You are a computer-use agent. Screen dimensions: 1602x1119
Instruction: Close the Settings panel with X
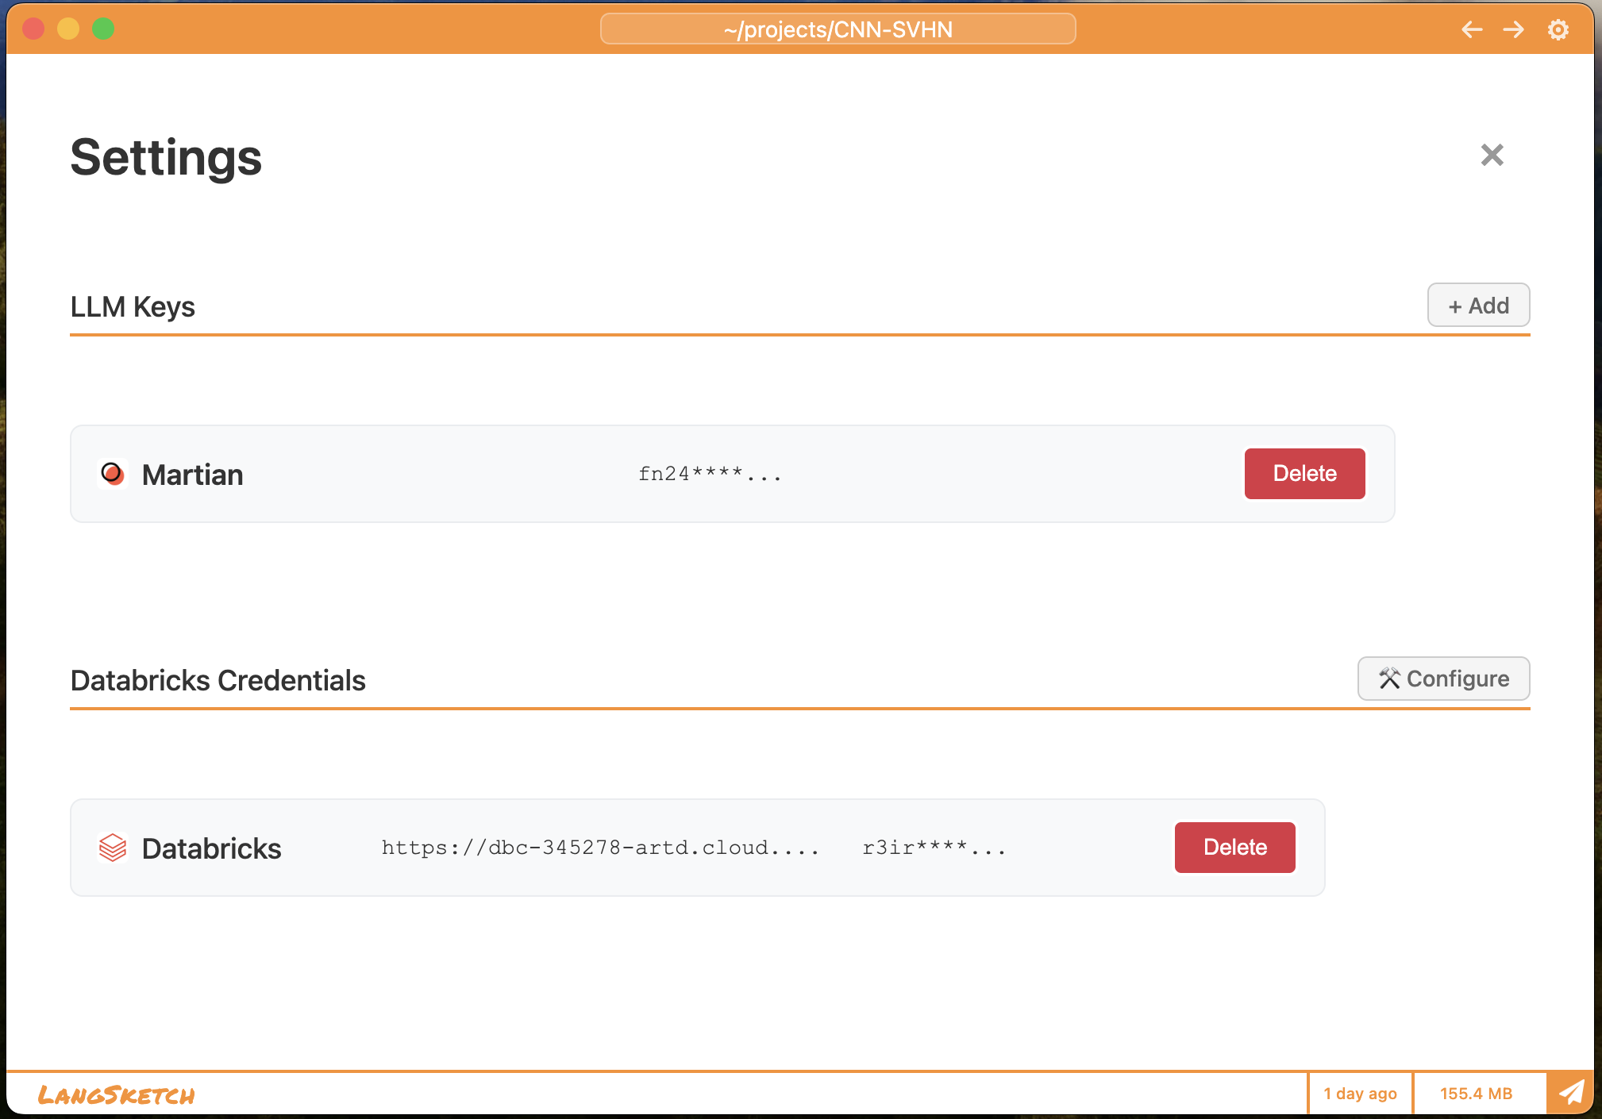click(x=1492, y=155)
